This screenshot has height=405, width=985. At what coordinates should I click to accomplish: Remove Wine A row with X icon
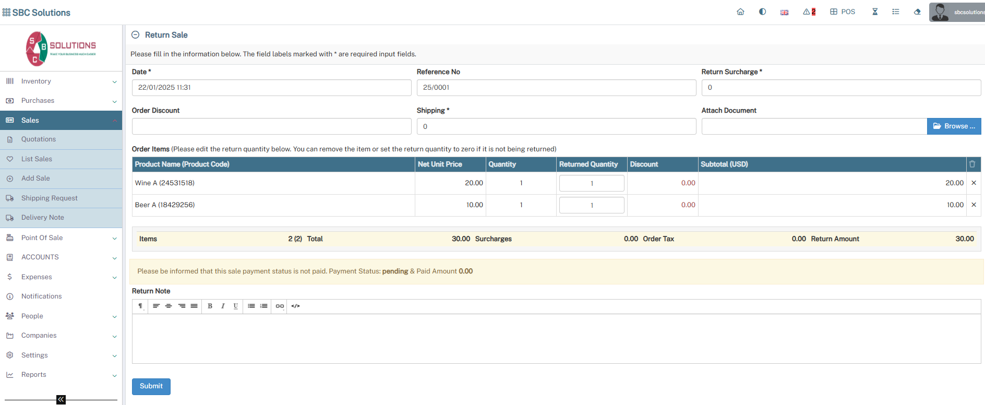(x=974, y=183)
